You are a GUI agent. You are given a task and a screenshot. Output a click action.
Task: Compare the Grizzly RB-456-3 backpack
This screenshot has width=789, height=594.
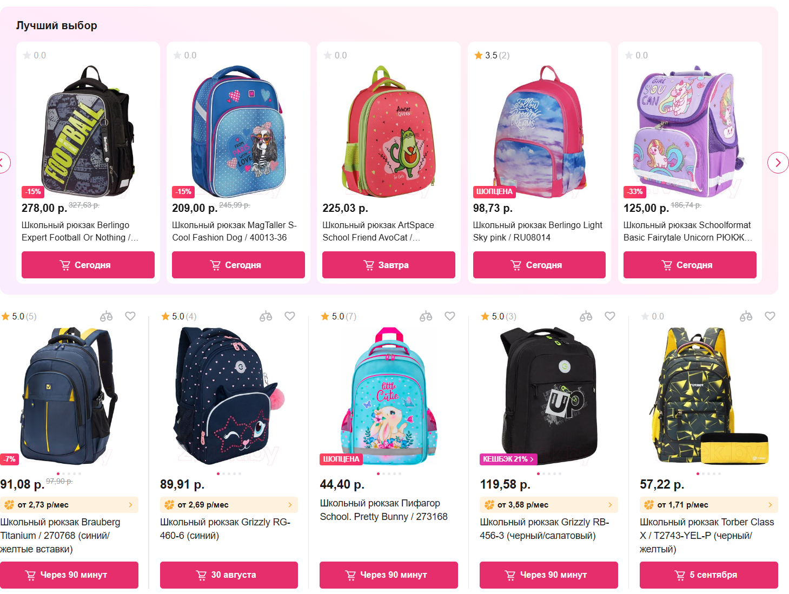click(x=586, y=316)
